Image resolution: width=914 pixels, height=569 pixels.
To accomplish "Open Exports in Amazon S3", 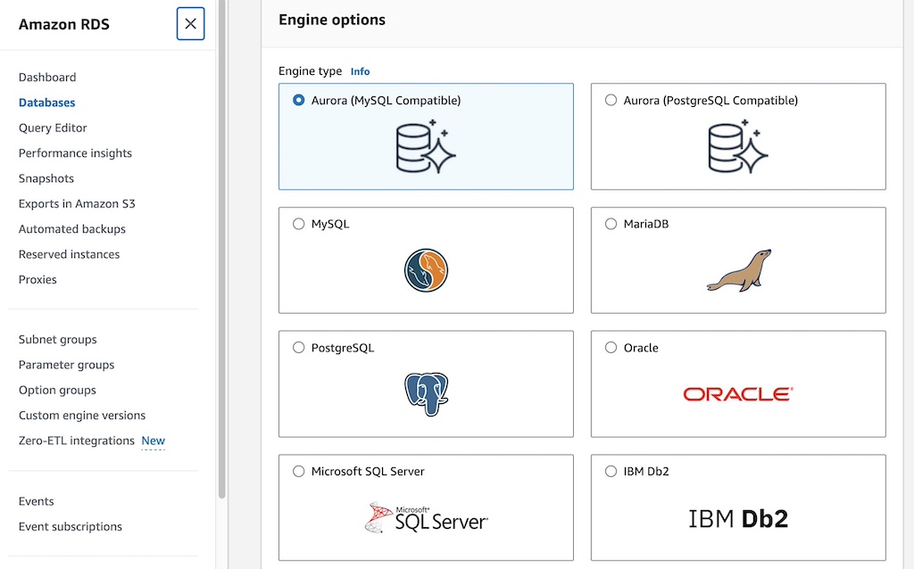I will coord(77,204).
